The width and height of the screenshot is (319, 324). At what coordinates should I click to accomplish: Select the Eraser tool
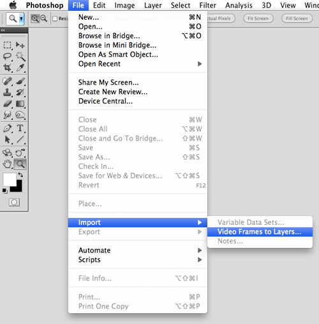7,104
